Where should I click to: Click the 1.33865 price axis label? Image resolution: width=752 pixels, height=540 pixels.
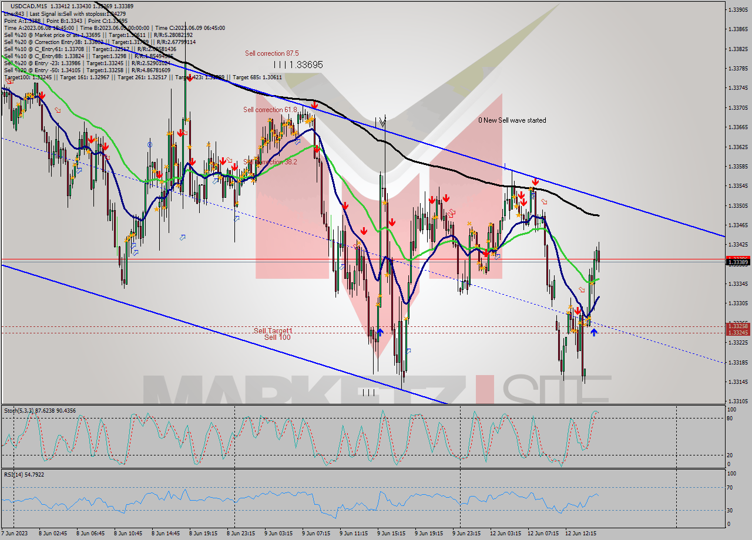click(738, 29)
